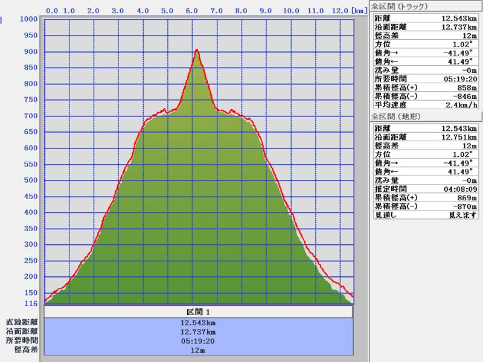Click 累積標高(-) -846m in track panel
The height and width of the screenshot is (362, 483).
(x=426, y=96)
